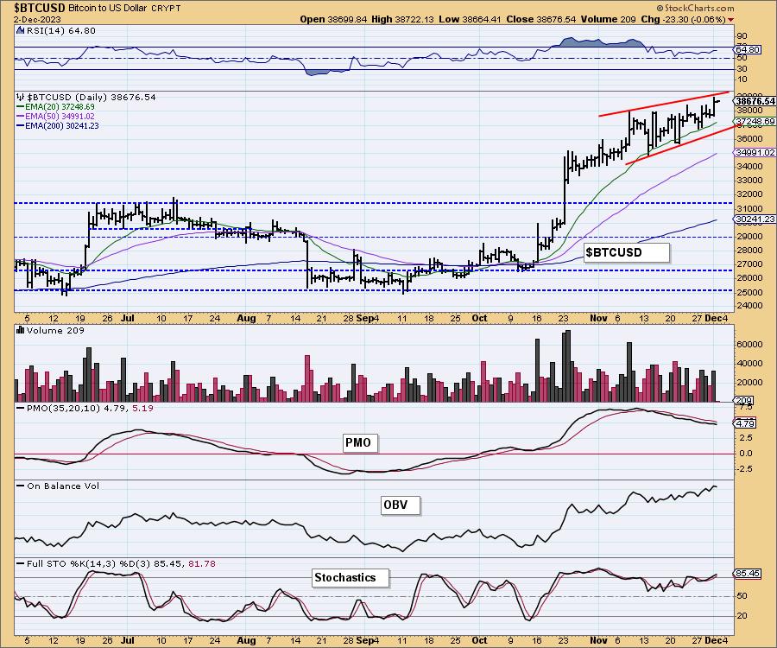The width and height of the screenshot is (777, 648).
Task: Click the On Balance Vol legend text
Action: pos(63,486)
